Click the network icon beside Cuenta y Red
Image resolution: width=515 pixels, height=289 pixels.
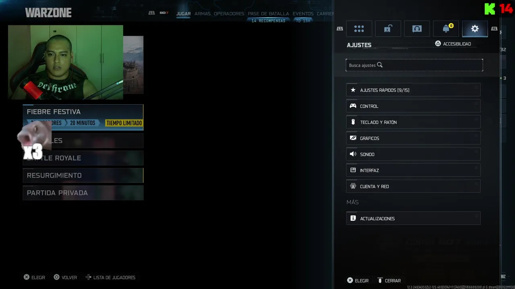(353, 186)
